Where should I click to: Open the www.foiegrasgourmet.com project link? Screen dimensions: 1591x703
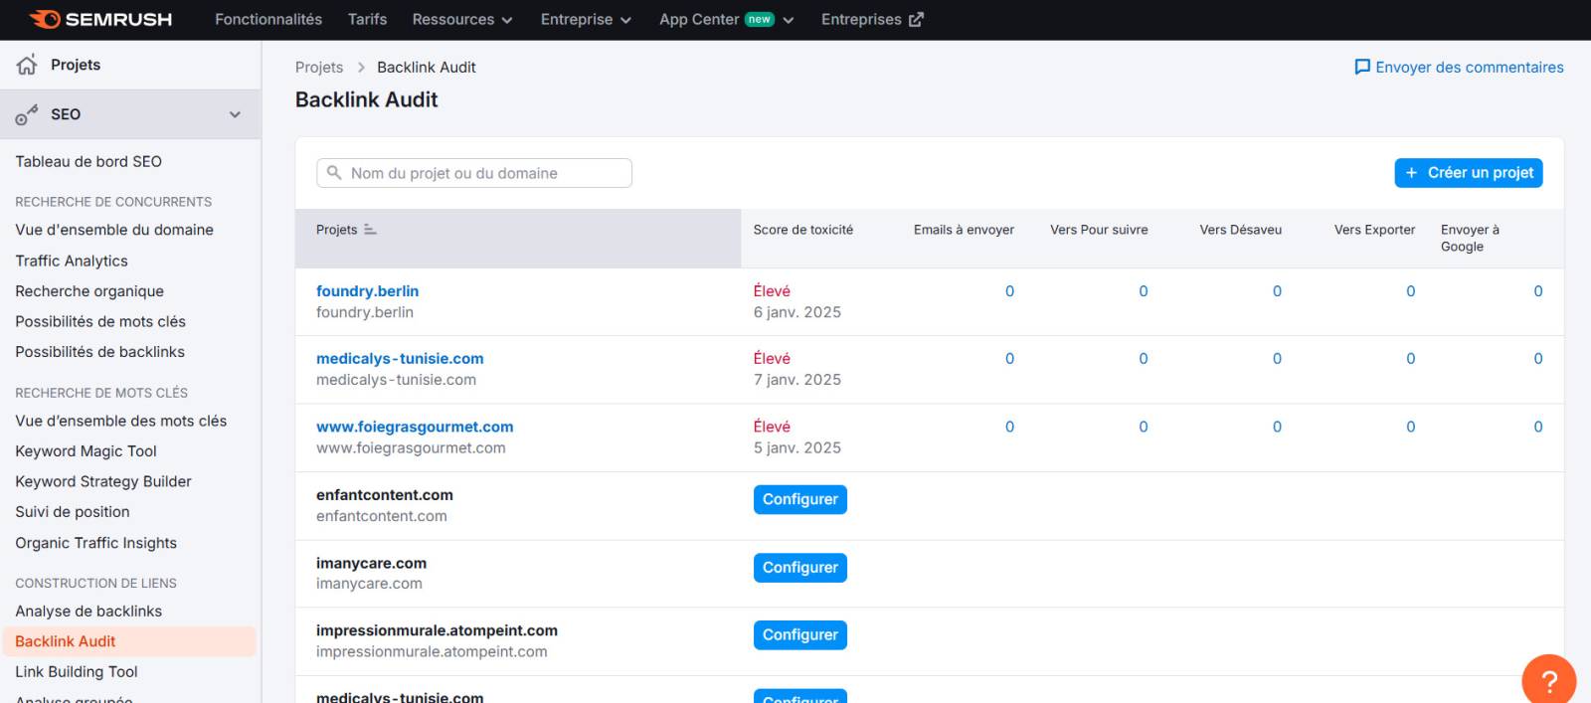coord(415,427)
